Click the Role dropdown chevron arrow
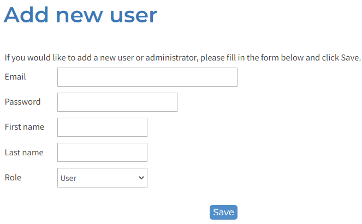 click(x=141, y=178)
